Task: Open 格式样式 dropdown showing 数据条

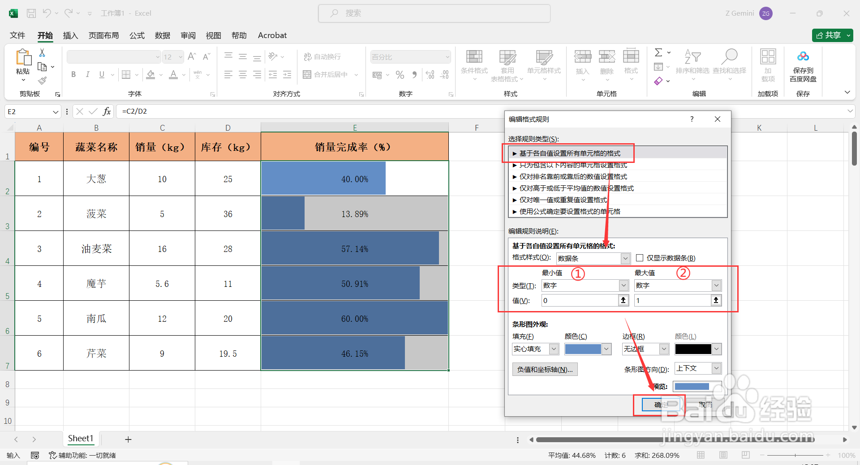Action: coord(593,258)
